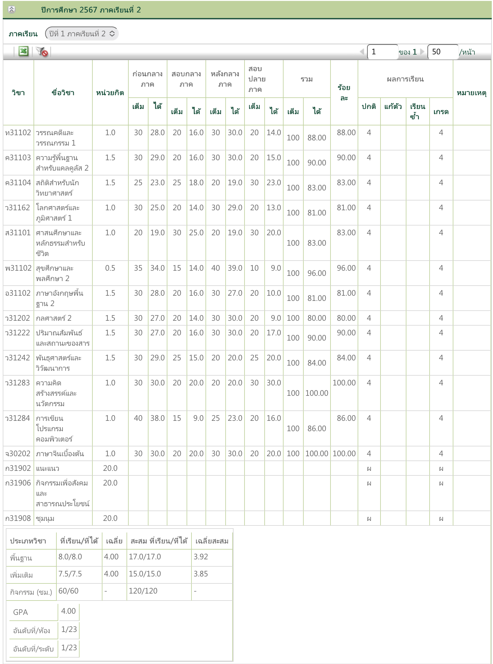Click the อันดับที่/ห้อง rank value
Image resolution: width=493 pixels, height=664 pixels.
69,630
